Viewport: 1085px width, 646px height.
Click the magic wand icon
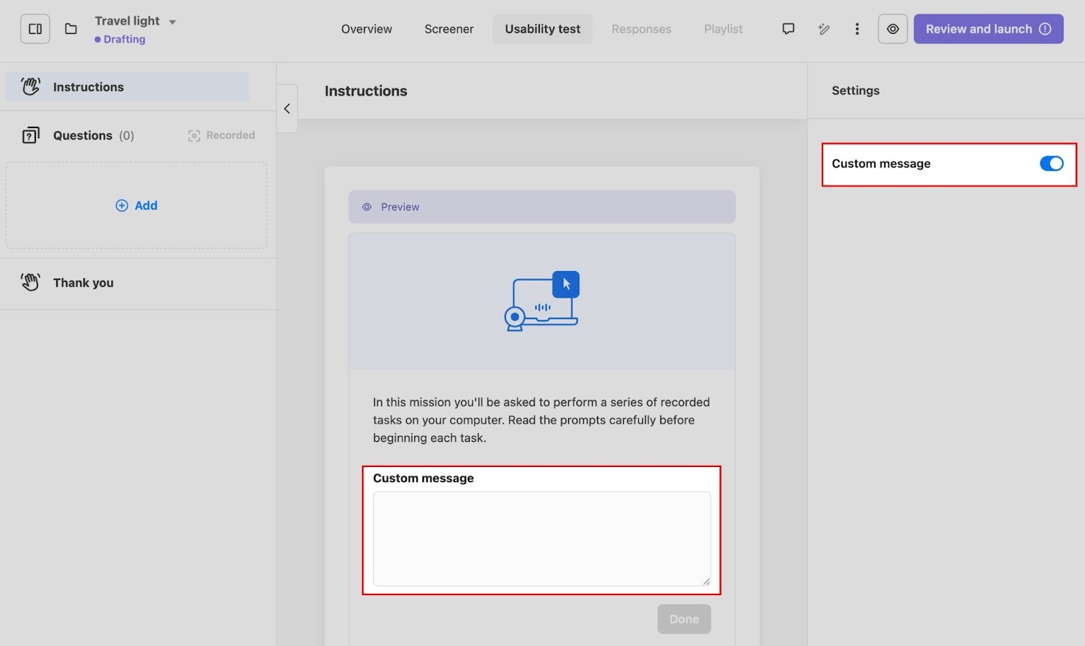pyautogui.click(x=823, y=29)
